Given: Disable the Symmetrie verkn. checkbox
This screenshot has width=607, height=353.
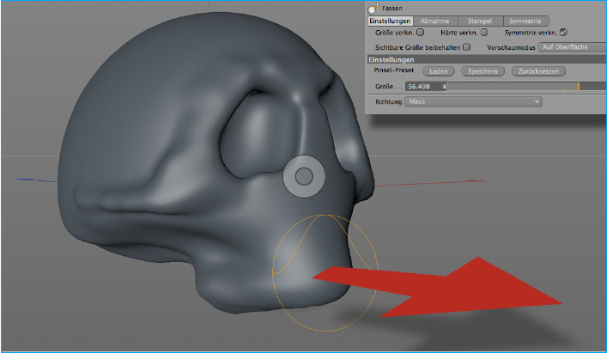Looking at the screenshot, I should pyautogui.click(x=563, y=33).
